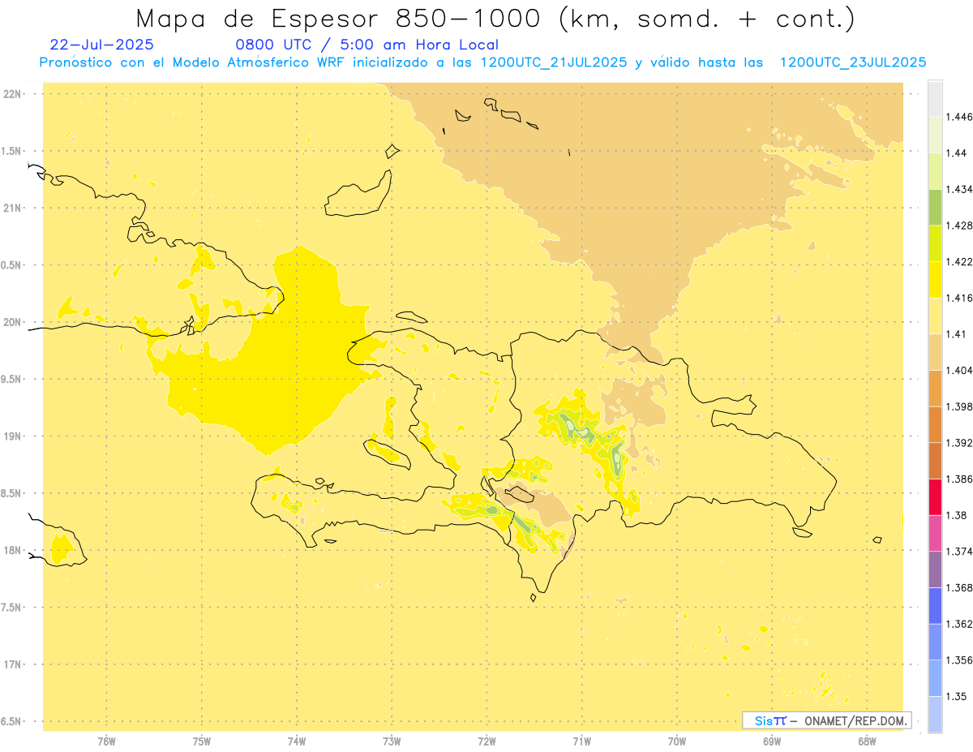Click the blue color bar segment above 1.362
973x752 pixels.
[x=935, y=605]
